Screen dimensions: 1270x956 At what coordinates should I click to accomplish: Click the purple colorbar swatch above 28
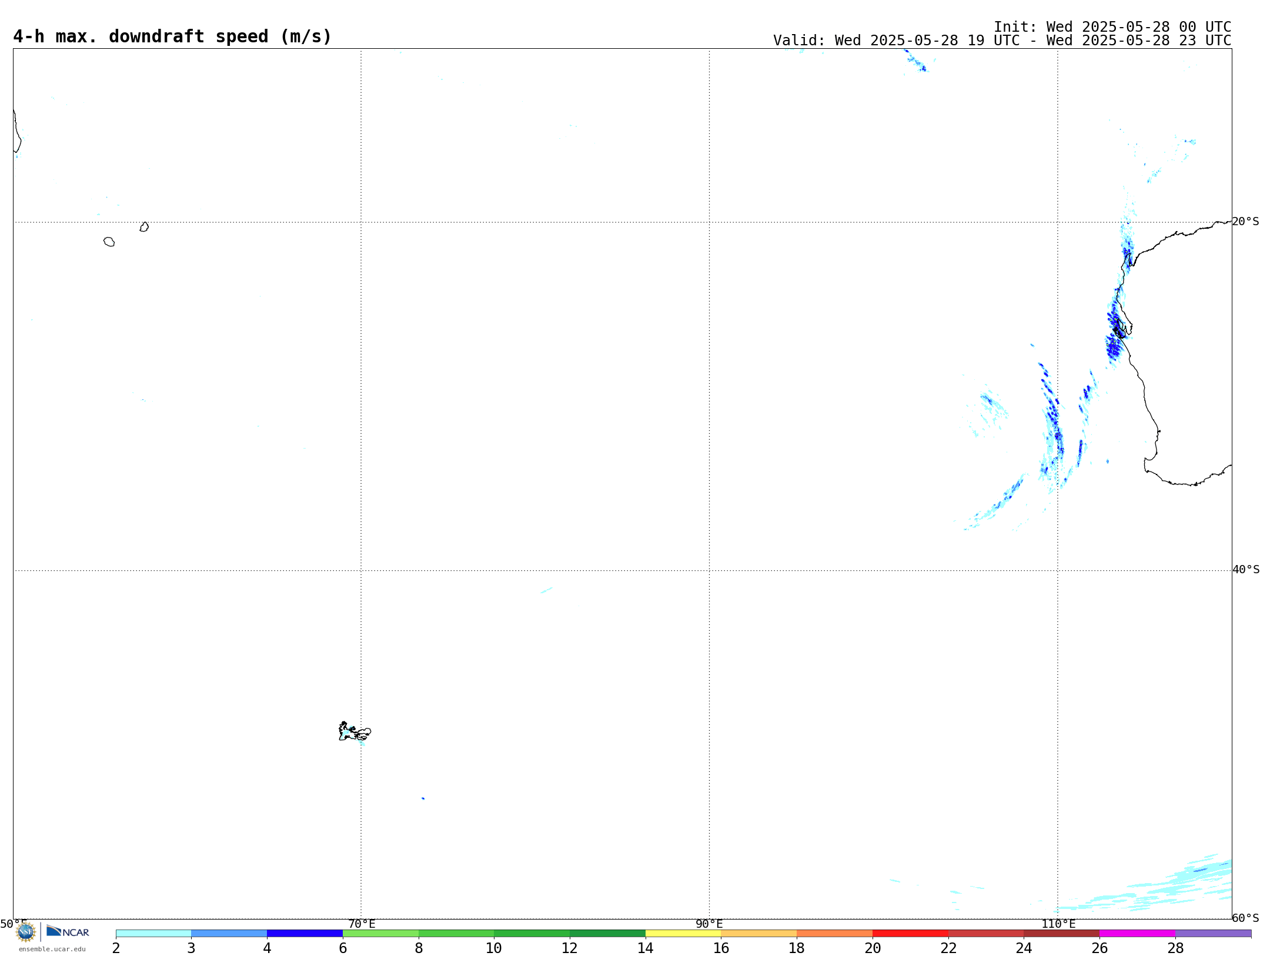pyautogui.click(x=1213, y=933)
